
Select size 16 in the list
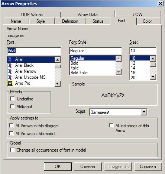tap(140, 73)
